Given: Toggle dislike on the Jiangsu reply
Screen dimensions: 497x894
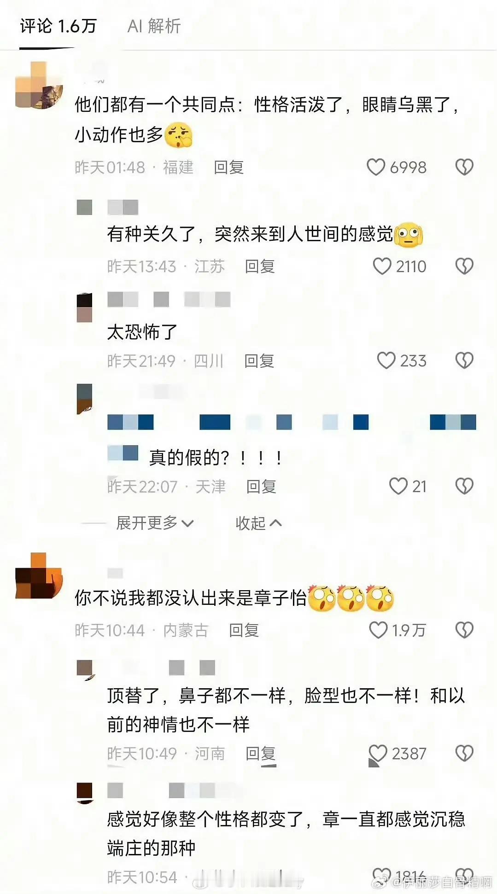Looking at the screenshot, I should (x=464, y=266).
